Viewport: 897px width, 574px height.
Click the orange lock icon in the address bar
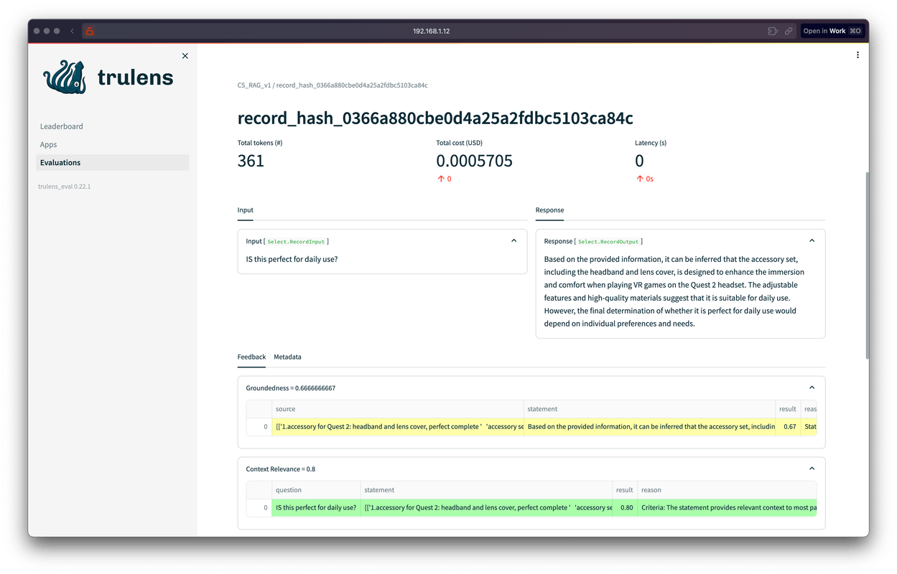pos(89,31)
